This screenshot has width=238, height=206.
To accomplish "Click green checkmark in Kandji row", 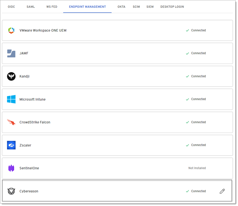I will 187,76.
